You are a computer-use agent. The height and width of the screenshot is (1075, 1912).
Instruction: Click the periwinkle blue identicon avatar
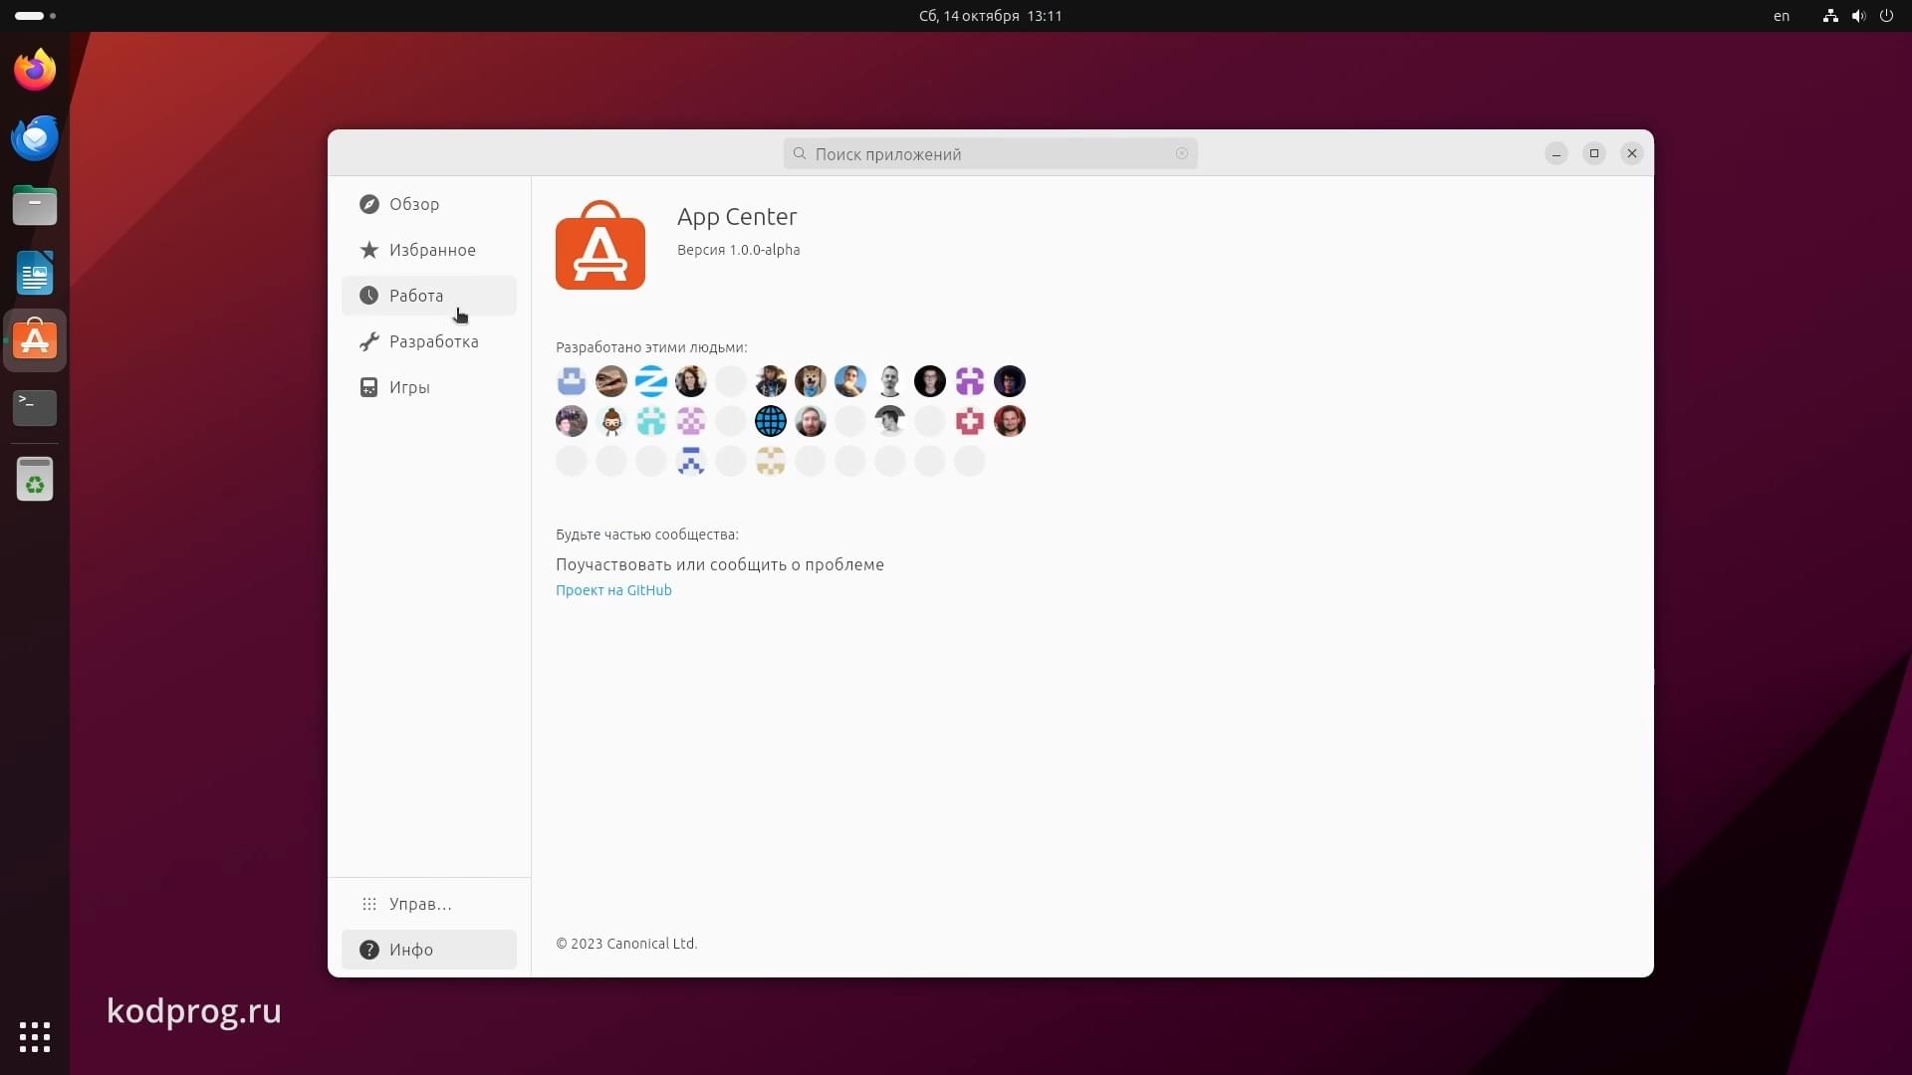pyautogui.click(x=572, y=381)
